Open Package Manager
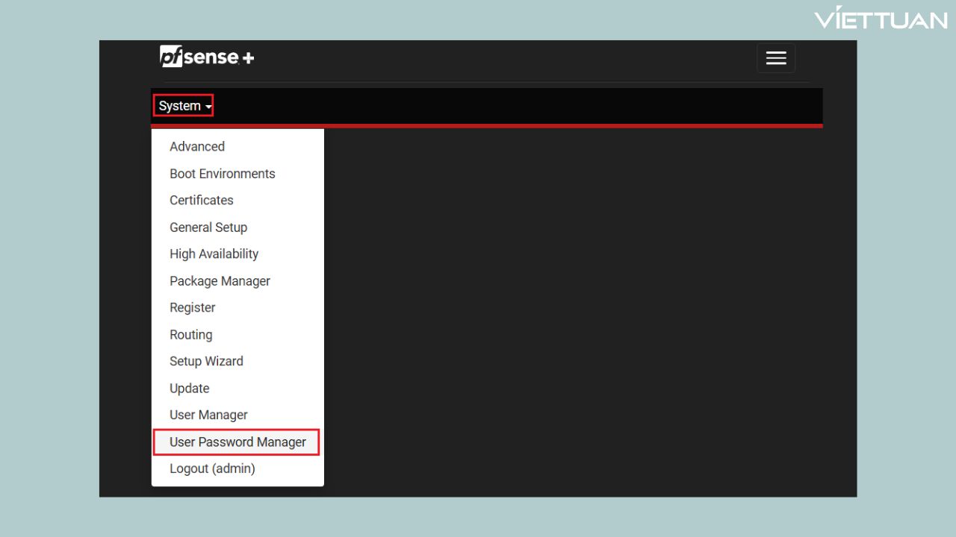The image size is (956, 537). click(x=220, y=281)
